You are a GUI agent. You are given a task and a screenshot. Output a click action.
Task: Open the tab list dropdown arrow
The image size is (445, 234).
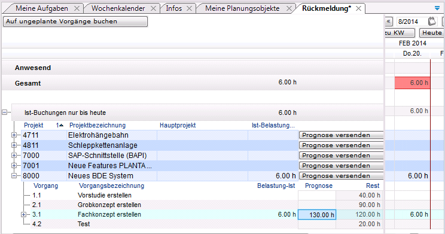[x=437, y=8]
